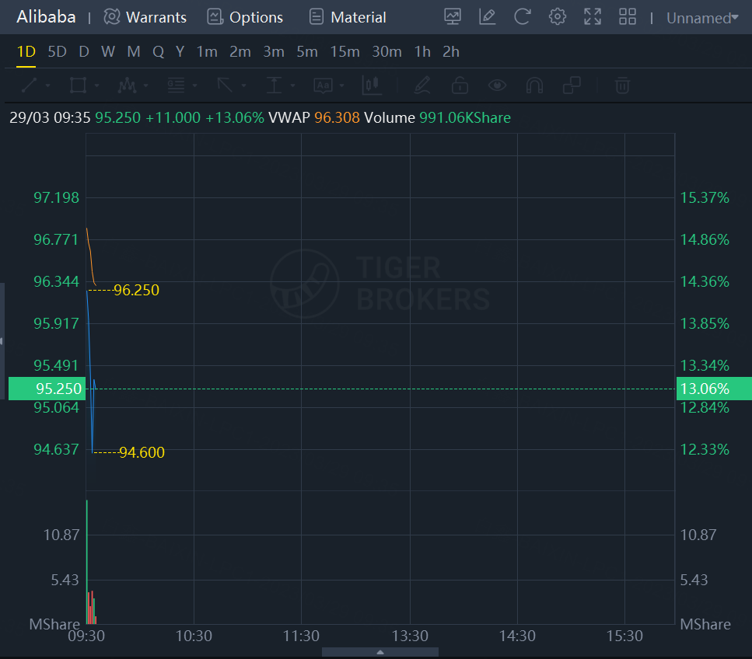Switch to the monthly M timeframe

[x=134, y=51]
